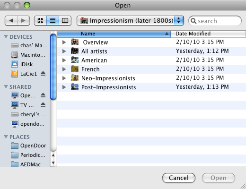Switch to icon view mode

tap(40, 20)
